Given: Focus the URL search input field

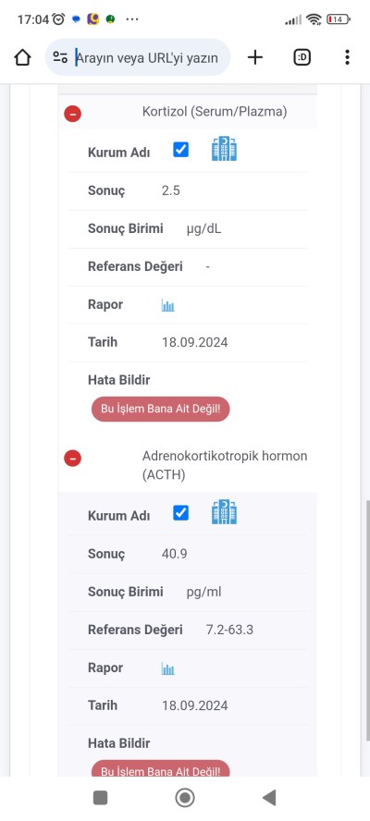Looking at the screenshot, I should [x=147, y=57].
